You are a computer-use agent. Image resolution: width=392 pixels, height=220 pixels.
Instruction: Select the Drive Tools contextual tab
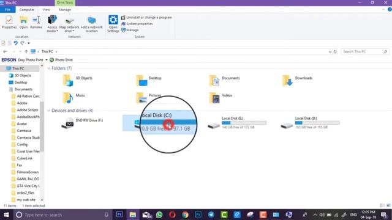pyautogui.click(x=65, y=2)
